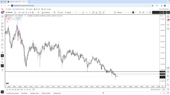This screenshot has height=95, width=170.
Task: Select the Measure ruler tool
Action: (2, 45)
